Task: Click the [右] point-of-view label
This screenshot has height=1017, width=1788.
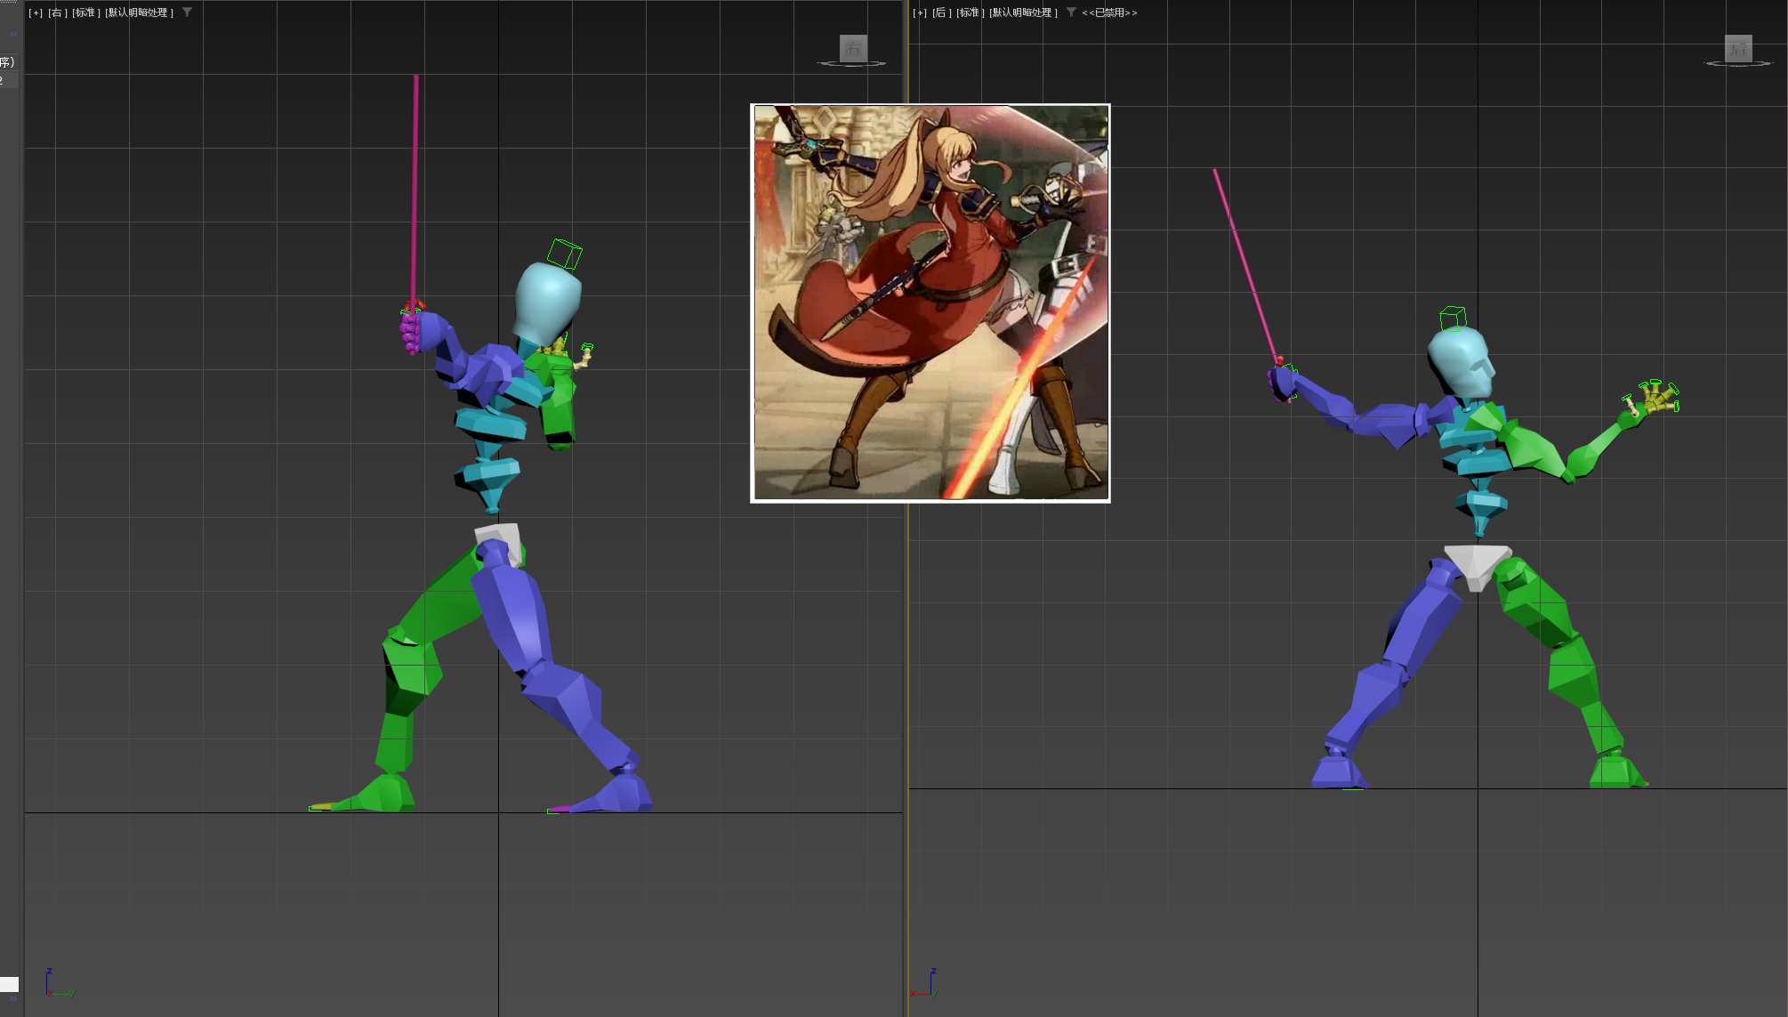Action: [57, 12]
